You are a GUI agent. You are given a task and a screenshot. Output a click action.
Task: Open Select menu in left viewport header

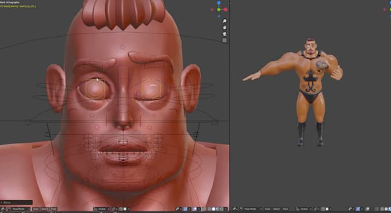tap(45, 209)
